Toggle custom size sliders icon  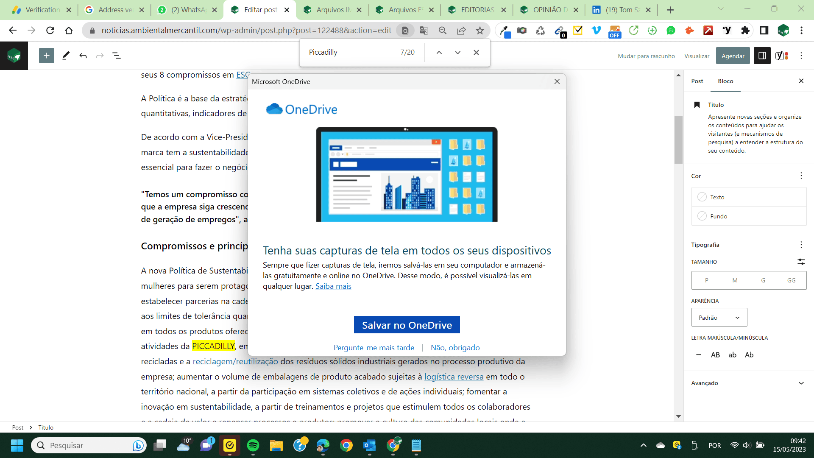click(x=801, y=262)
